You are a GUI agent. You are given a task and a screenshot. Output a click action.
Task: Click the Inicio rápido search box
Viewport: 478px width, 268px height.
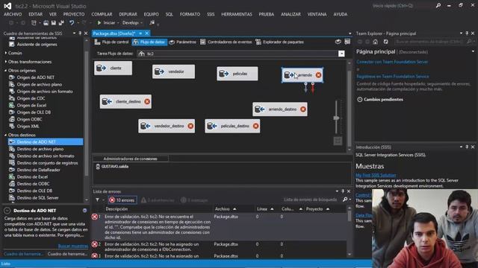[403, 6]
